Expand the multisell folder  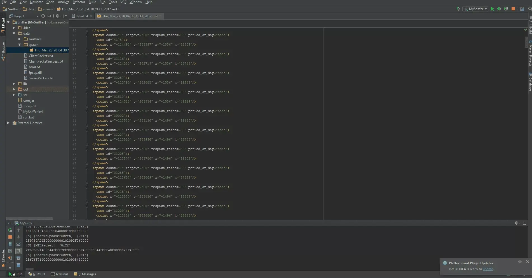click(x=20, y=39)
